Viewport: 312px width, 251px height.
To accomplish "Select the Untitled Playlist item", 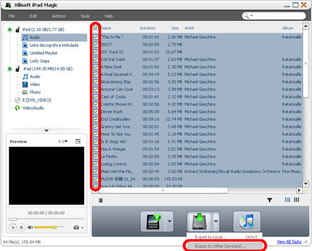I will click(40, 53).
